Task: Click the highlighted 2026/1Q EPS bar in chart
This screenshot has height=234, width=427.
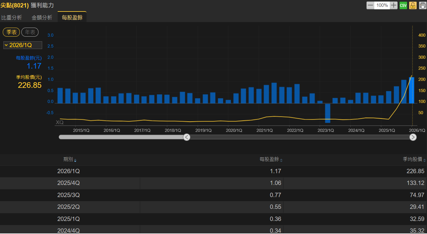Action: click(411, 90)
